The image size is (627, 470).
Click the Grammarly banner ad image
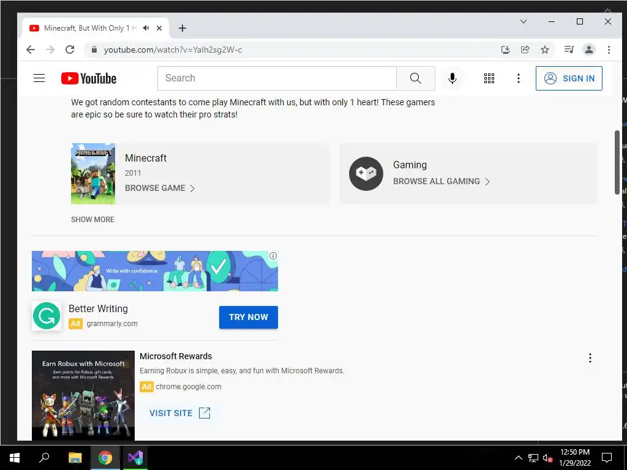(x=155, y=271)
